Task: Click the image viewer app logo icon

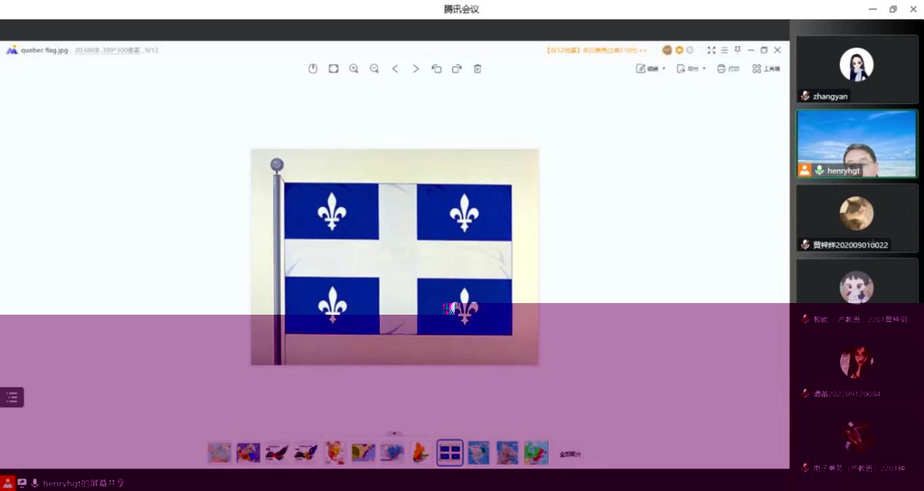Action: [x=12, y=50]
